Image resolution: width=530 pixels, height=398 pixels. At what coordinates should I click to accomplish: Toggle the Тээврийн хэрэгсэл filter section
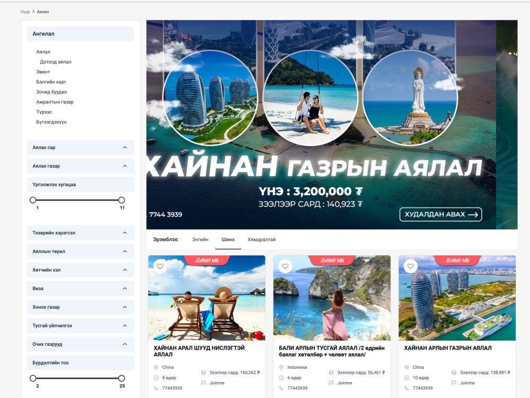tap(81, 233)
